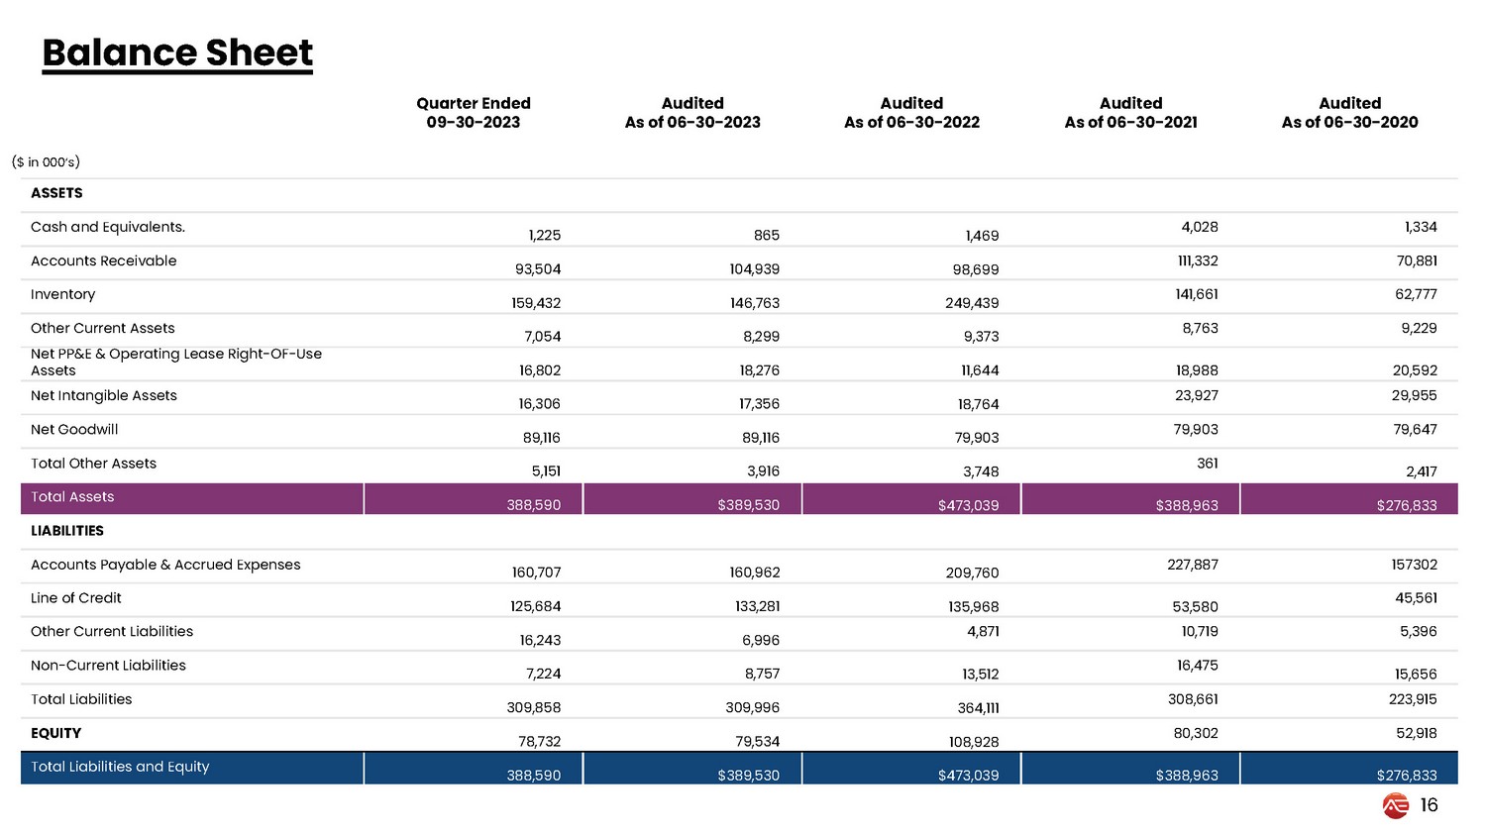Image resolution: width=1485 pixels, height=835 pixels.
Task: Select the Accounts Receivable row label
Action: pos(103,261)
